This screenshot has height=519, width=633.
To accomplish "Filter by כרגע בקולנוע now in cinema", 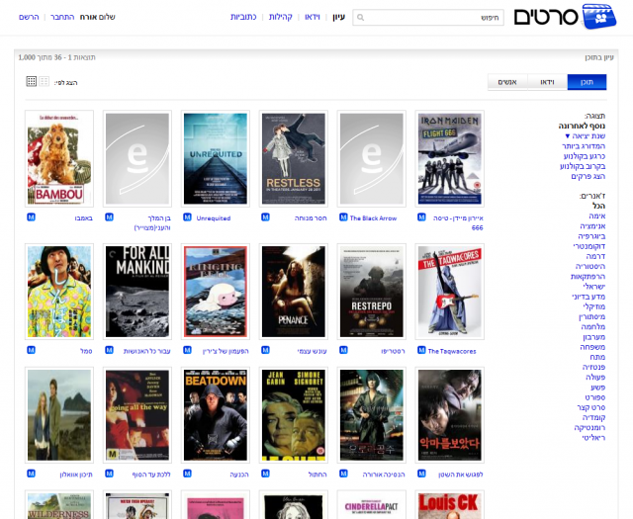I will pos(585,156).
